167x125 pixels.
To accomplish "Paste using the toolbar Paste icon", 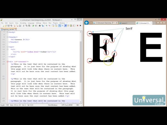I will [x=29, y=26].
